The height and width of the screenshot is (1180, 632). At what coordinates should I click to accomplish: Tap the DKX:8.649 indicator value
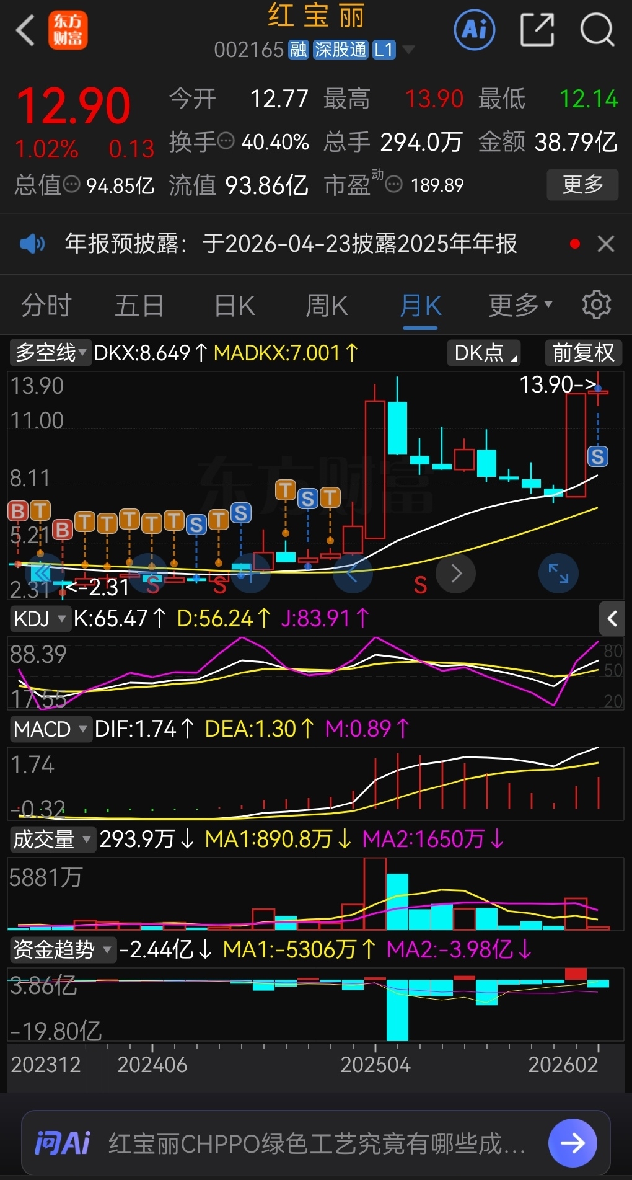[x=151, y=353]
